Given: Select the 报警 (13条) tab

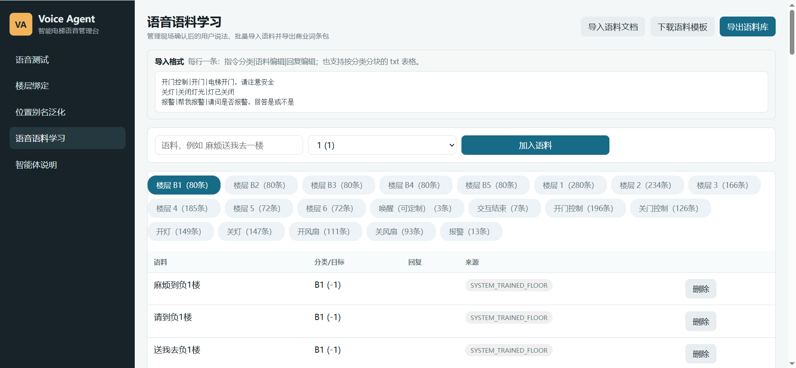Looking at the screenshot, I should (x=471, y=231).
